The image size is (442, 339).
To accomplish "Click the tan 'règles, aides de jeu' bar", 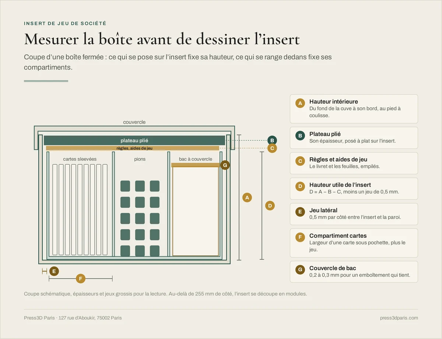I will (x=133, y=148).
